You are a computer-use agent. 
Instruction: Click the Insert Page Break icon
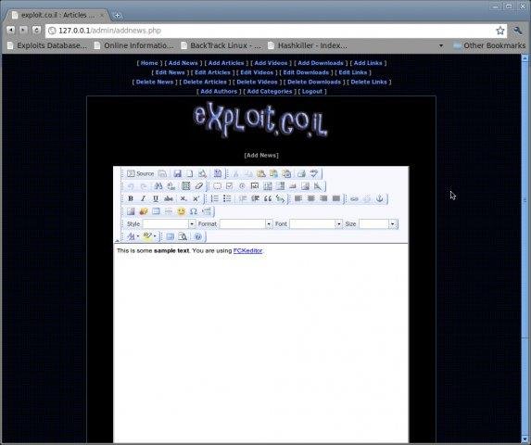pyautogui.click(x=207, y=211)
